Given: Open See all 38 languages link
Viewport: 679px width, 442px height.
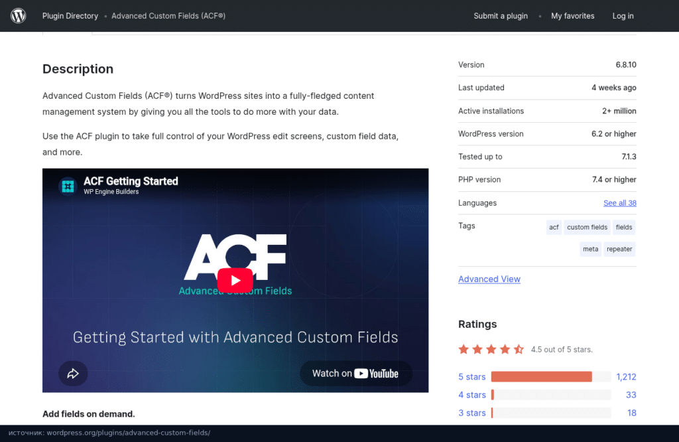Looking at the screenshot, I should (620, 203).
